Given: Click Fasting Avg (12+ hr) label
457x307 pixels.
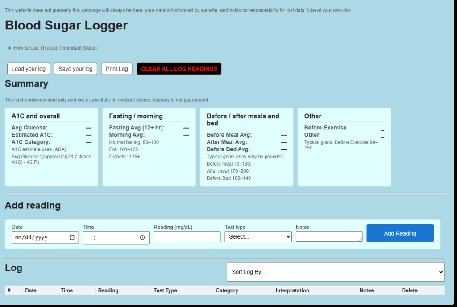Looking at the screenshot, I should click(137, 128).
